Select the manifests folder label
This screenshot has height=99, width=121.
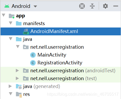tap(34, 24)
